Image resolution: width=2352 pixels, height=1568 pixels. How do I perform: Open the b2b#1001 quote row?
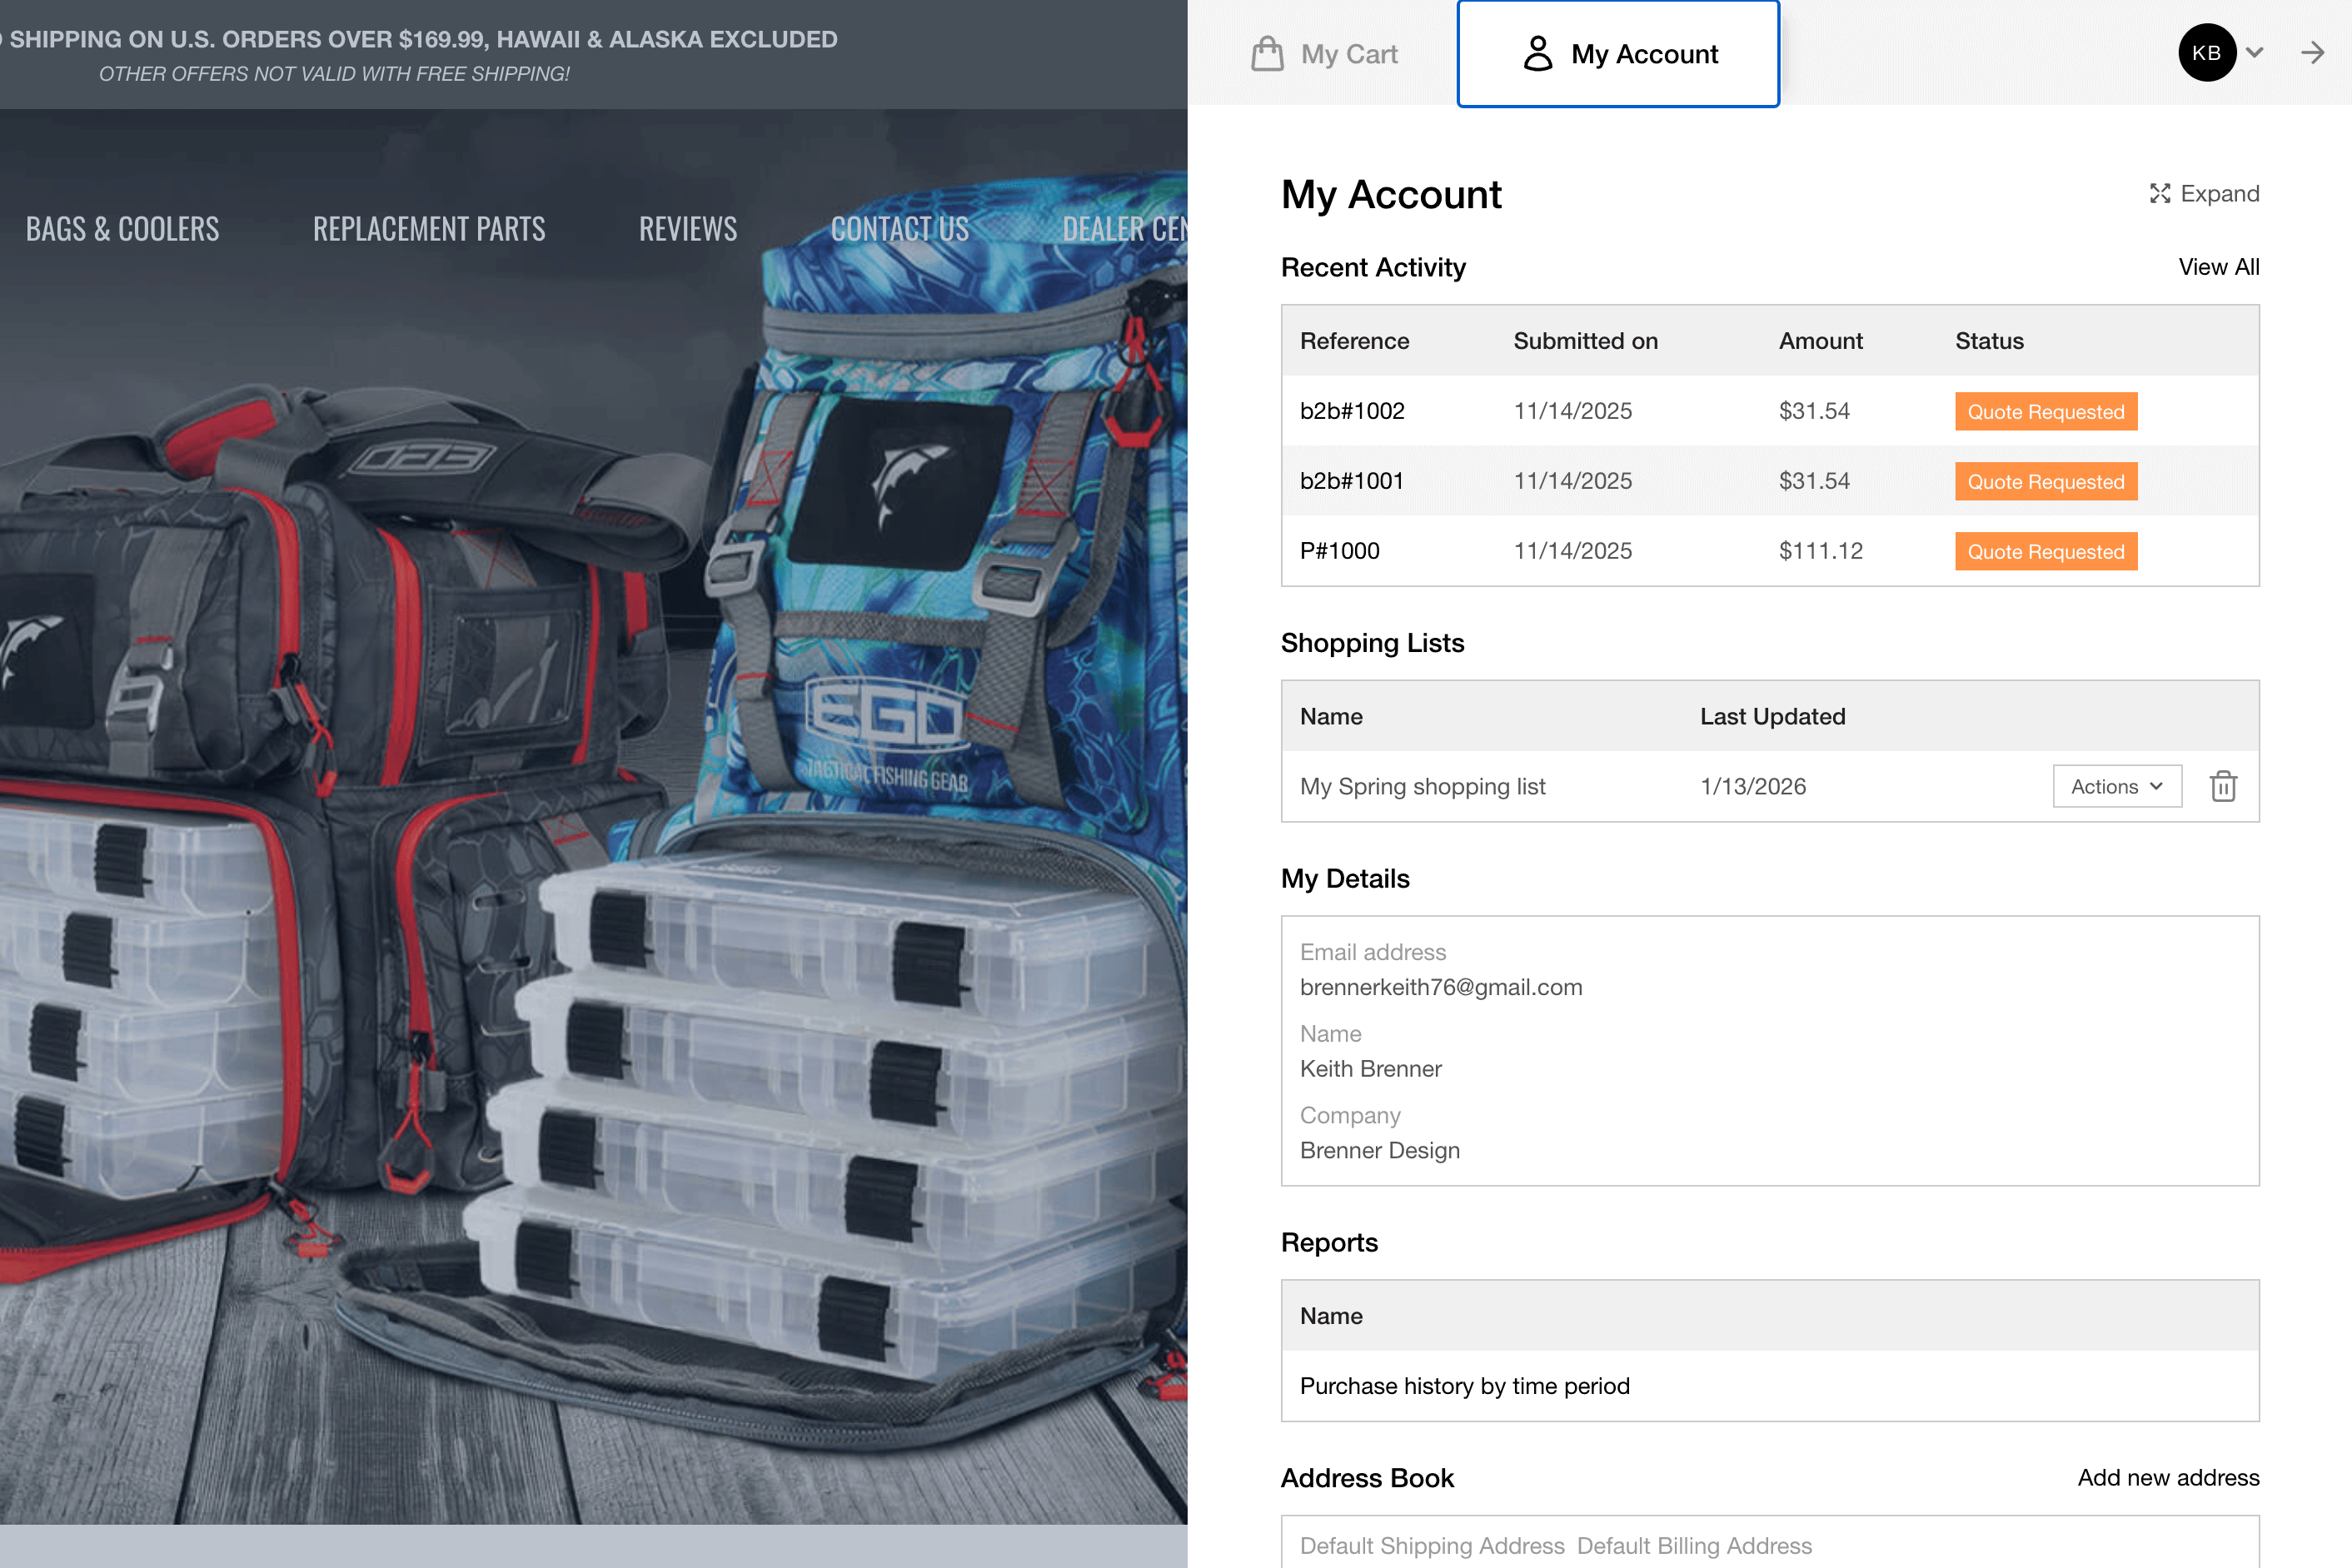(1352, 481)
